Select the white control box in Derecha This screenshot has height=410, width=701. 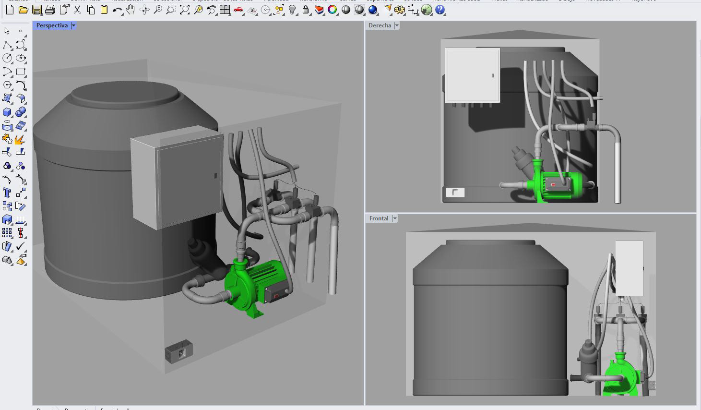[x=472, y=74]
